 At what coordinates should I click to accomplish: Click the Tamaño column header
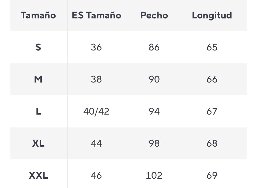click(38, 15)
